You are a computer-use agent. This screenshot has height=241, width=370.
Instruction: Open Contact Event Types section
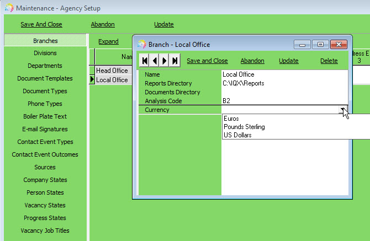pyautogui.click(x=45, y=142)
